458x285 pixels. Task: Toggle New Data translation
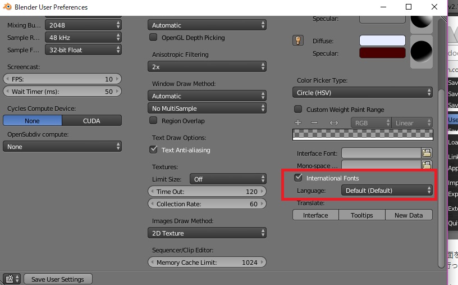click(x=409, y=215)
